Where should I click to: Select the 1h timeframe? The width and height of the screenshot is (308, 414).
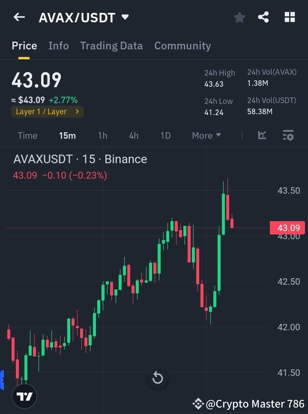(x=102, y=135)
